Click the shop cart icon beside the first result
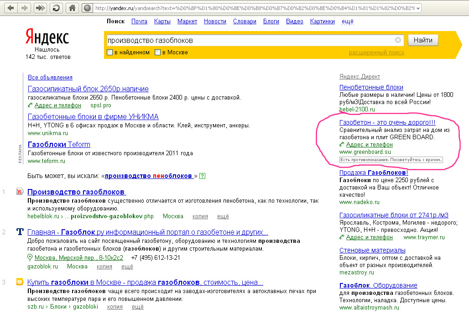The image size is (469, 315). tap(20, 191)
